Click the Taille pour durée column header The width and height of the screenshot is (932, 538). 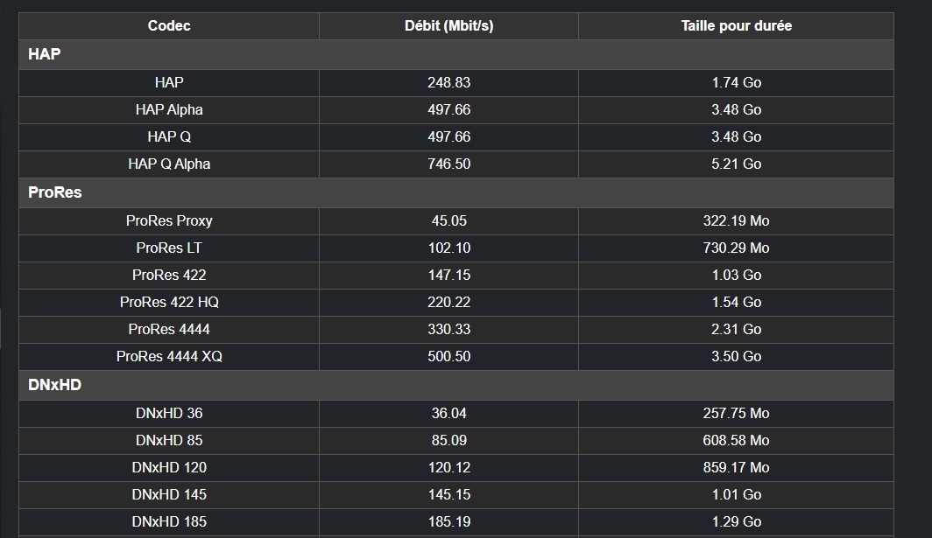(x=736, y=26)
